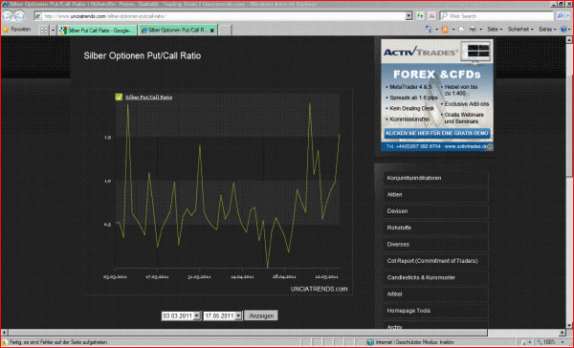Screen dimensions: 574x348
Task: Click the UNCIATRENDS.com chart label
Action: [x=319, y=289]
